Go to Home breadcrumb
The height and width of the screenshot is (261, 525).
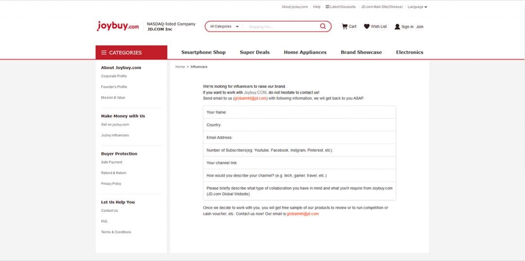click(180, 67)
